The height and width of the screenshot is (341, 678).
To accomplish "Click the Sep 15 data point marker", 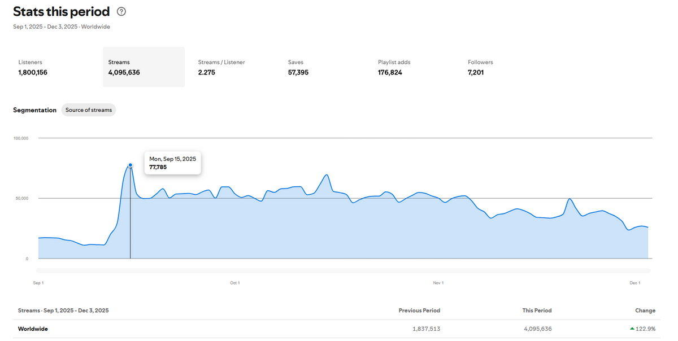I will pos(131,165).
